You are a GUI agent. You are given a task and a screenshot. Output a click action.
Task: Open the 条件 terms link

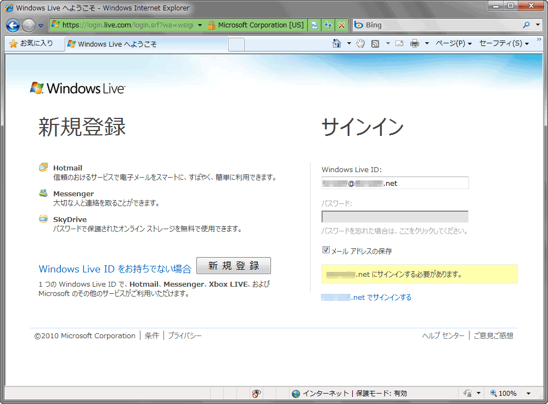[152, 335]
